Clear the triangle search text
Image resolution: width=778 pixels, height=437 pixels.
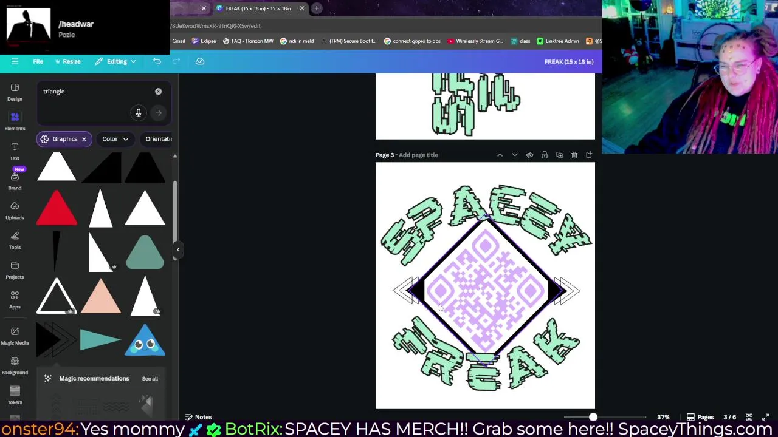(158, 91)
